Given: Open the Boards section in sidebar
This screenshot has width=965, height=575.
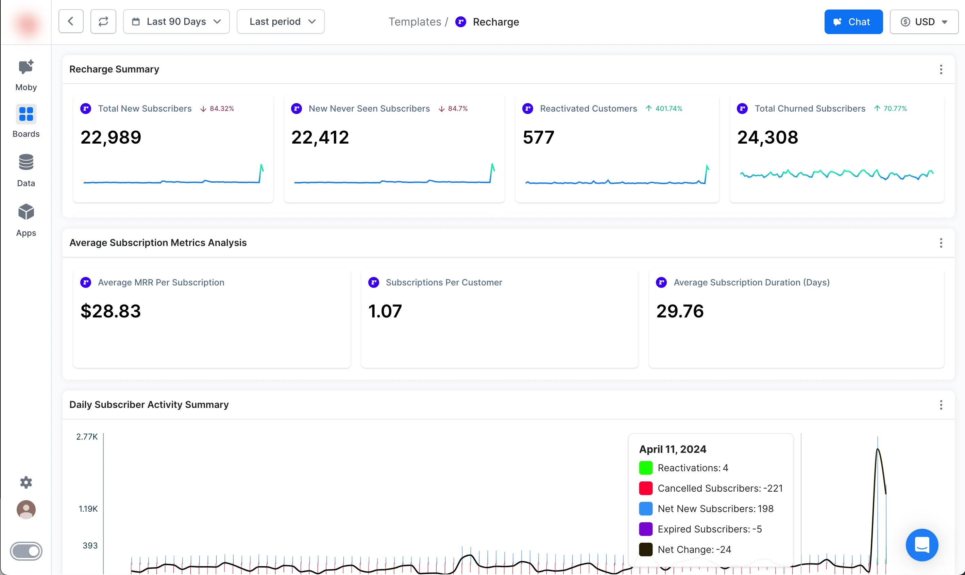Looking at the screenshot, I should tap(26, 115).
